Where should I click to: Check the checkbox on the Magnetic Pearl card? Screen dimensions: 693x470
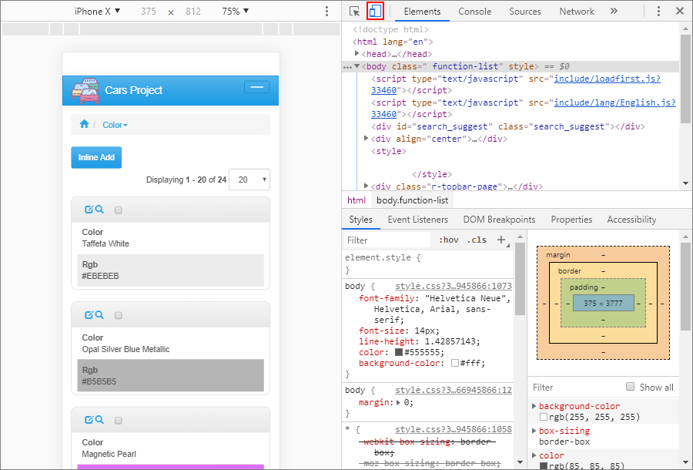click(118, 420)
